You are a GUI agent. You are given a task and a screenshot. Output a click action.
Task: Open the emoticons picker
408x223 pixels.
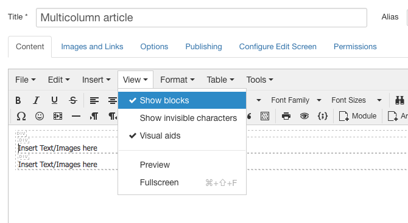tap(40, 116)
